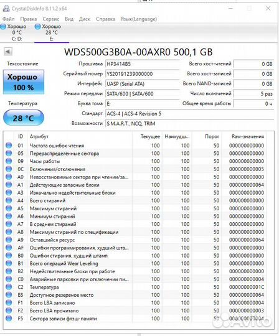The width and height of the screenshot is (279, 336).
Task: Open the Вид menu
Action: [x=69, y=19]
